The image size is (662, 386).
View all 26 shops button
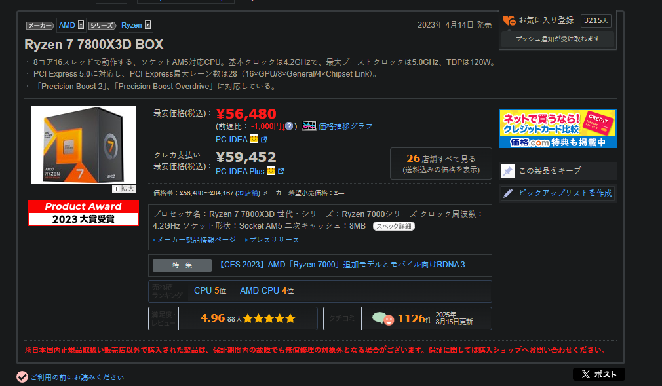click(441, 163)
